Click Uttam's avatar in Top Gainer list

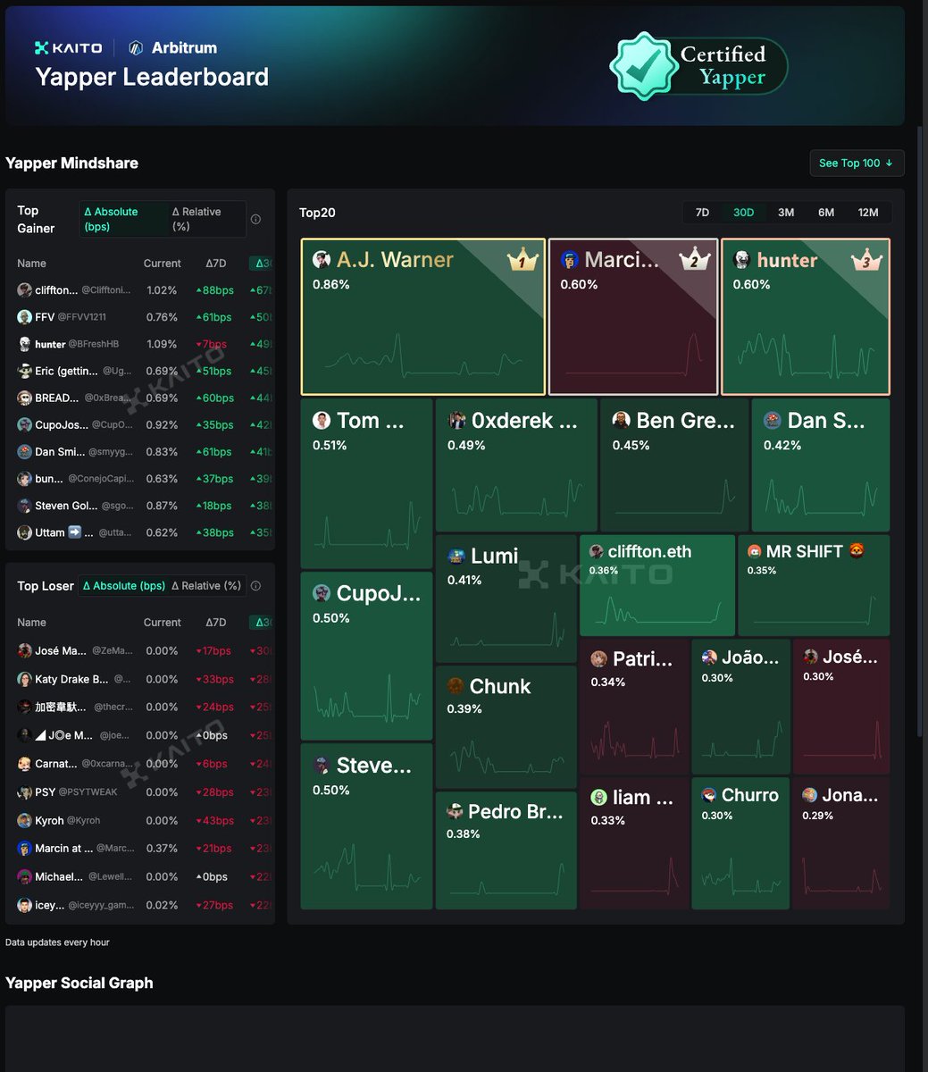(25, 532)
